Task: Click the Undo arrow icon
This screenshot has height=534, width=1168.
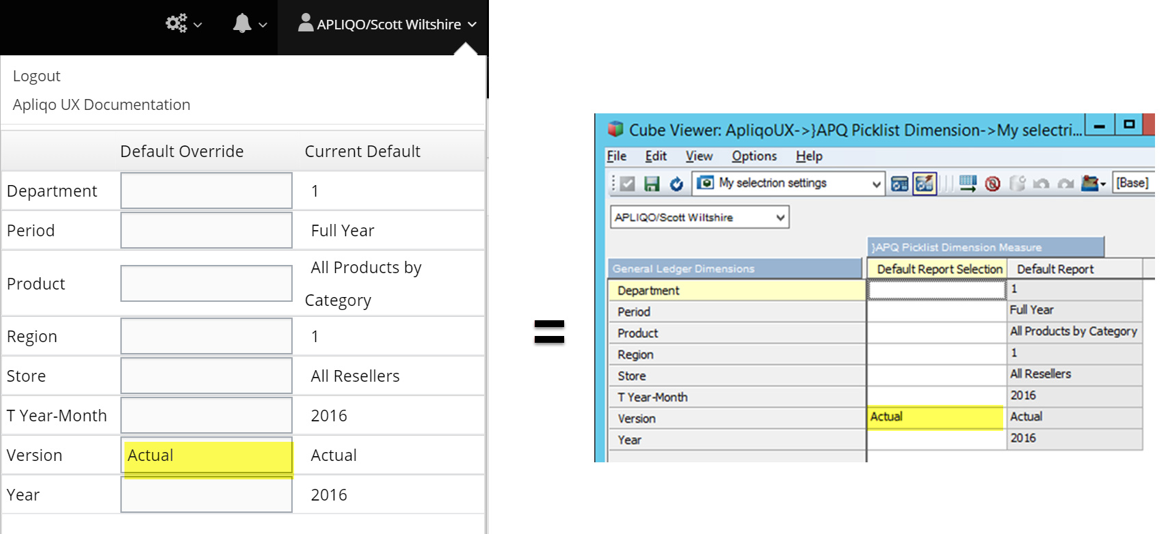Action: coord(1041,184)
